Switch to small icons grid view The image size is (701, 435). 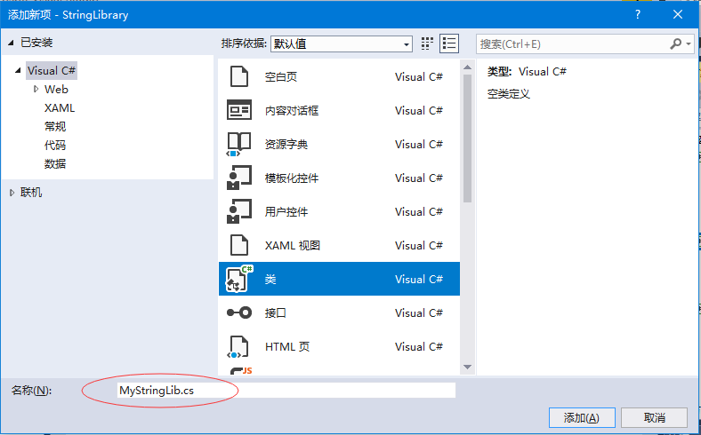(428, 43)
